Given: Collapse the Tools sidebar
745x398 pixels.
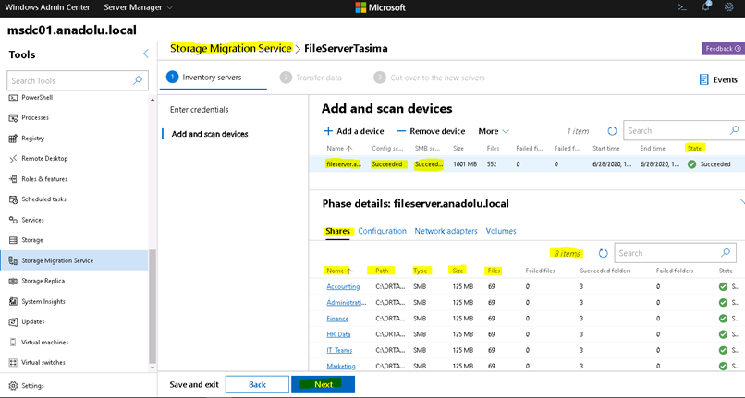Looking at the screenshot, I should (x=145, y=54).
